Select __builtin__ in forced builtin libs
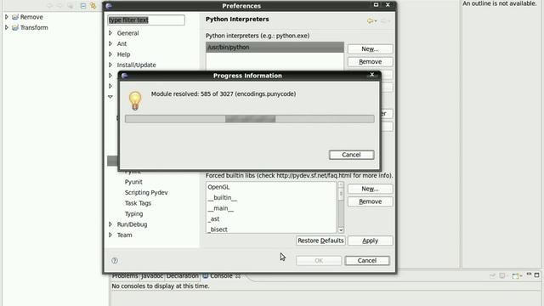This screenshot has width=544, height=306. click(223, 197)
